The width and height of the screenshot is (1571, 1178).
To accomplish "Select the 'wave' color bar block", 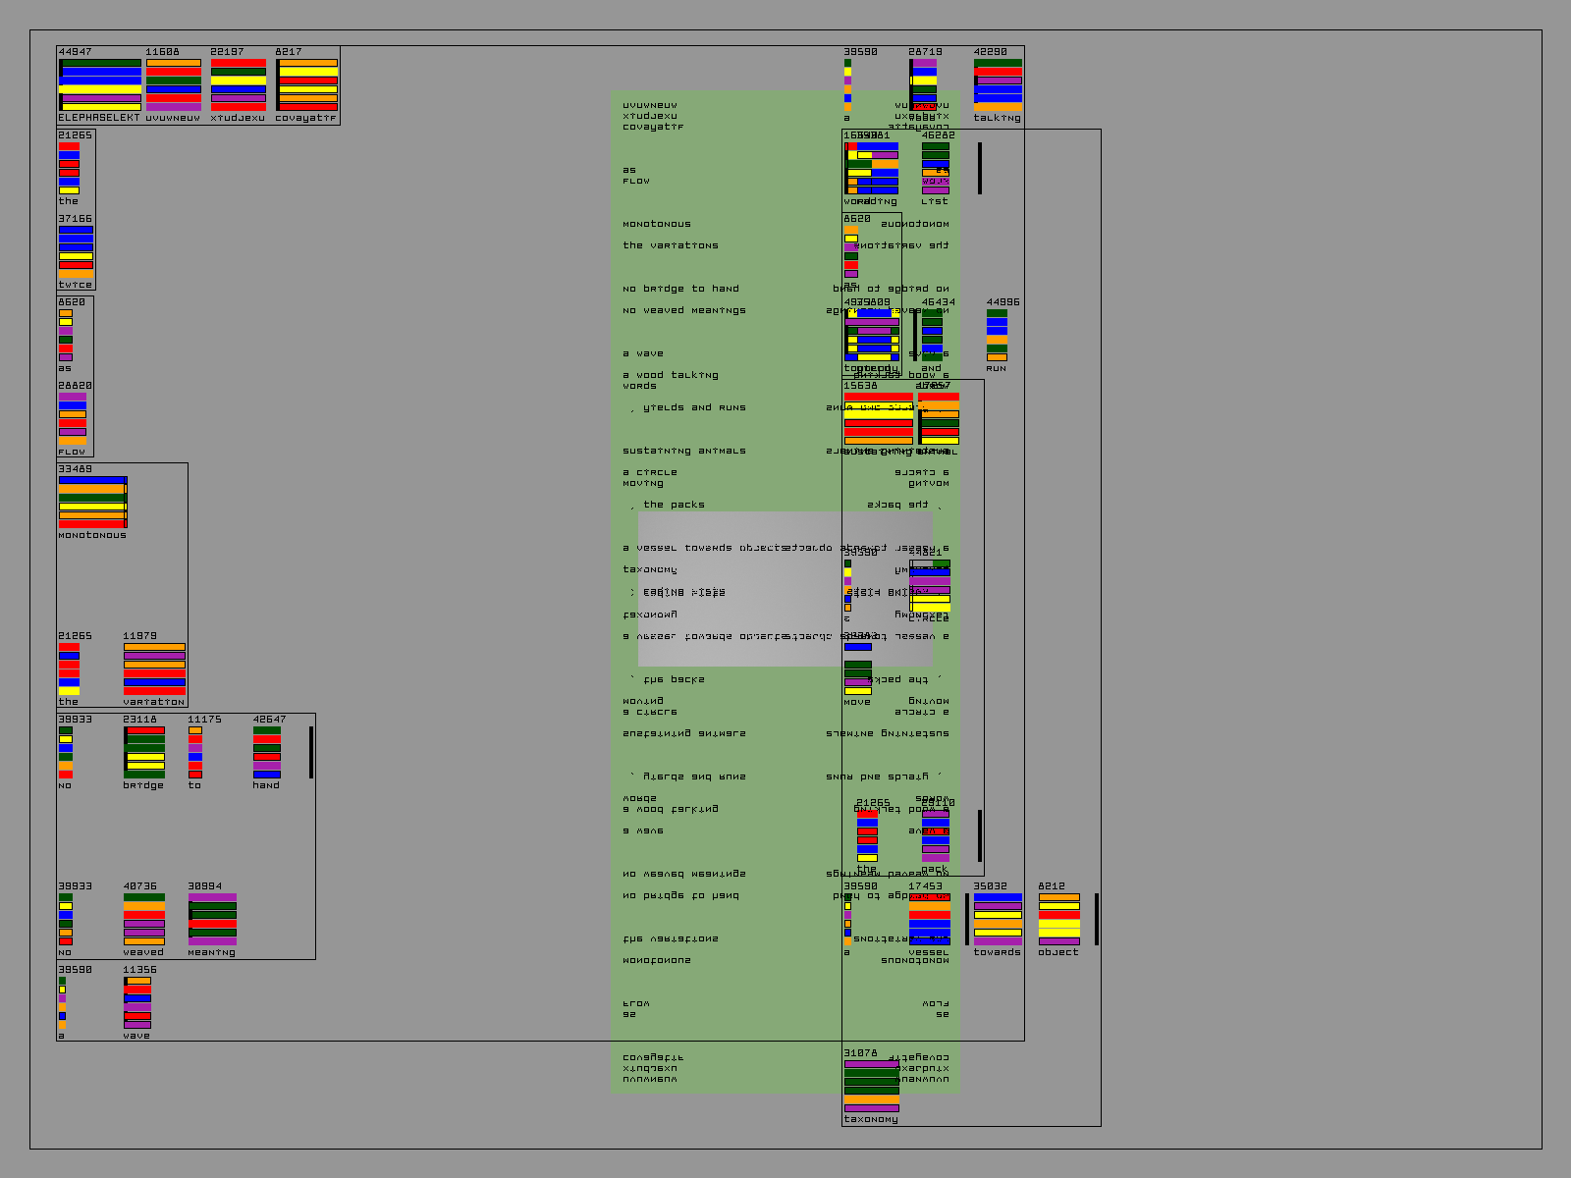I will (137, 1002).
